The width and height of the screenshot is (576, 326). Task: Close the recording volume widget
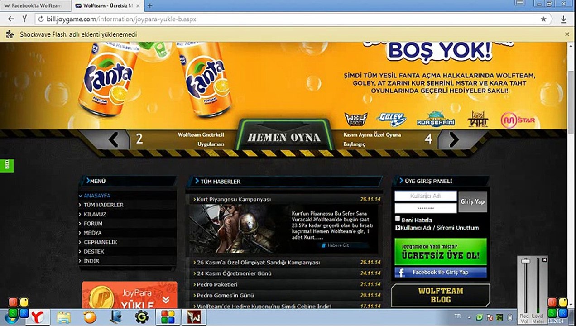[x=545, y=260]
